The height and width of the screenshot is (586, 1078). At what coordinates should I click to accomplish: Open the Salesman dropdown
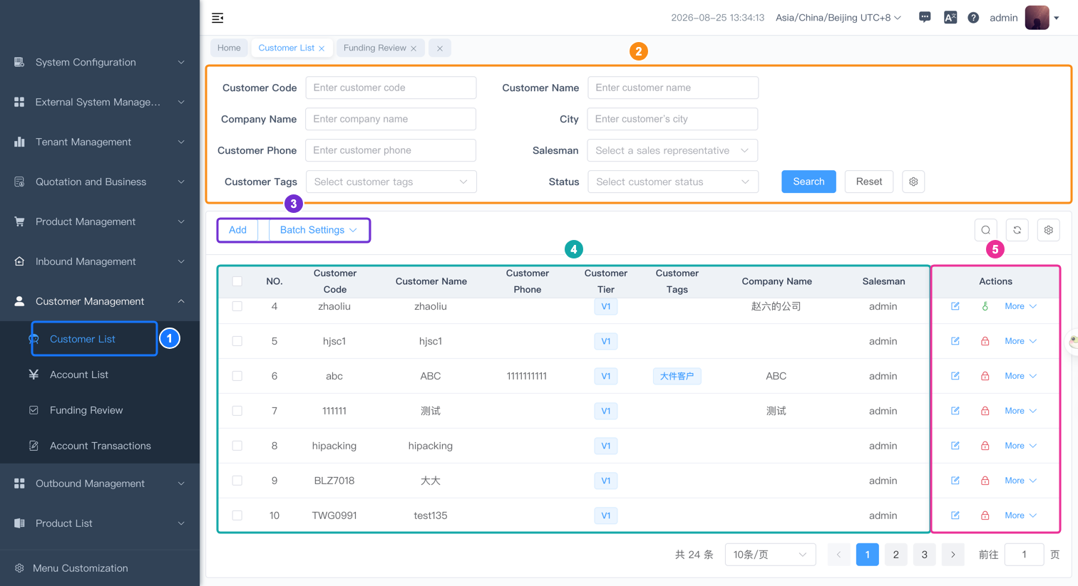672,150
